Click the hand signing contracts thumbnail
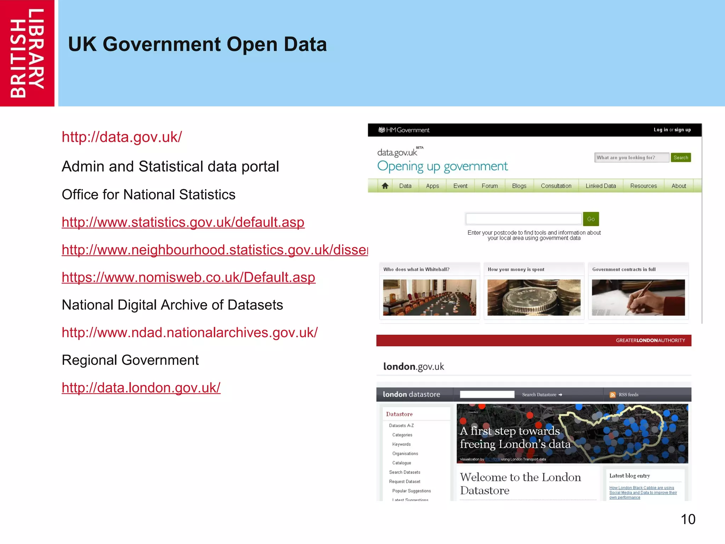The height and width of the screenshot is (544, 725). [x=638, y=297]
